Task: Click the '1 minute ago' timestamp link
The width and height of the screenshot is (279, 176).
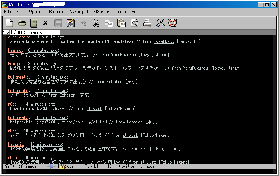Action: tap(51, 37)
